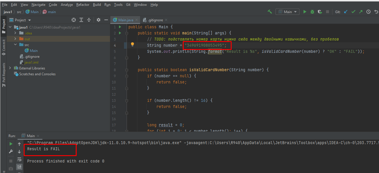Click src breadcrumb in navigation bar
379x173 pixels.
pyautogui.click(x=19, y=12)
